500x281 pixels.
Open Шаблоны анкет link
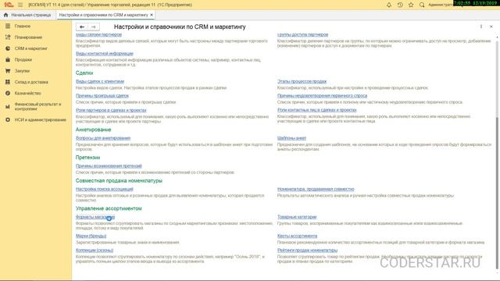point(291,138)
